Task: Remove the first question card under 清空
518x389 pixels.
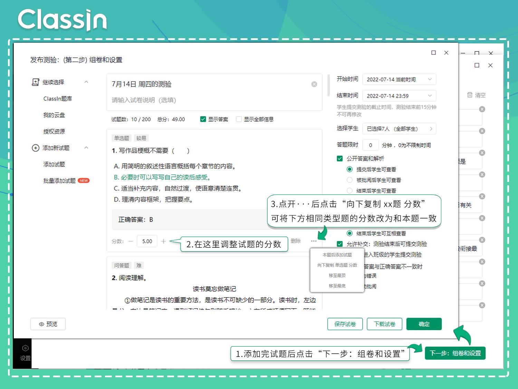Action: (x=482, y=109)
